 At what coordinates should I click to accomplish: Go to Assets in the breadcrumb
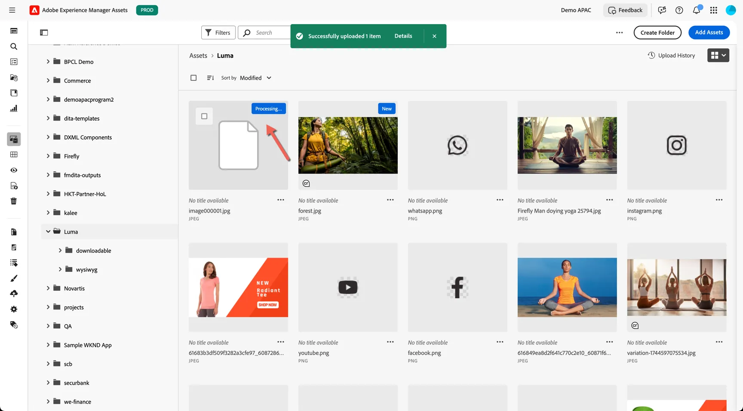(198, 55)
